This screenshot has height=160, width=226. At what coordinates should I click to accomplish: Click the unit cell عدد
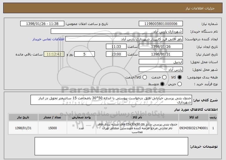click(81, 128)
